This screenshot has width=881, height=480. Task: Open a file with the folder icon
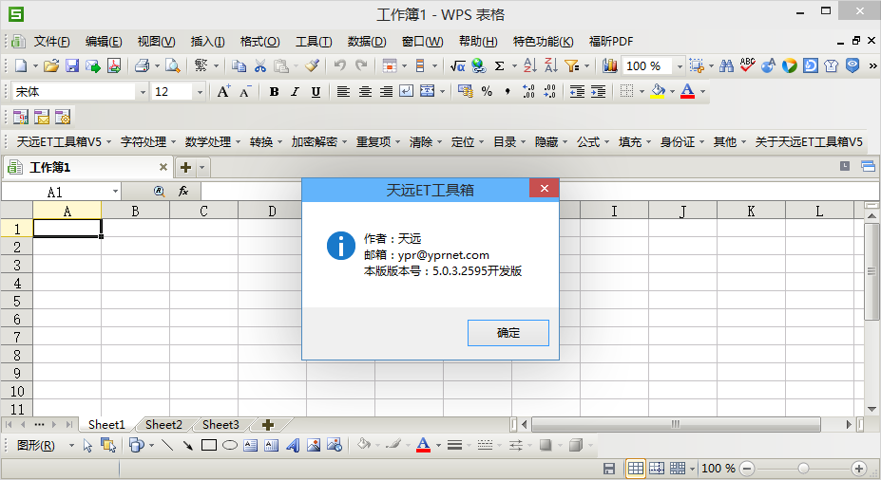coord(51,66)
